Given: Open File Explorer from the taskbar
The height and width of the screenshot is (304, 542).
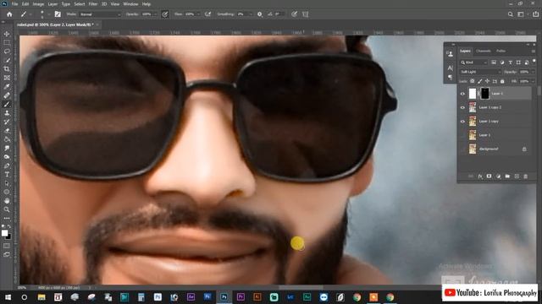Looking at the screenshot, I should point(41,296).
